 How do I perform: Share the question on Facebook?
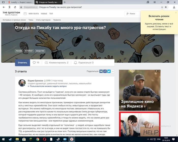coord(105,71)
